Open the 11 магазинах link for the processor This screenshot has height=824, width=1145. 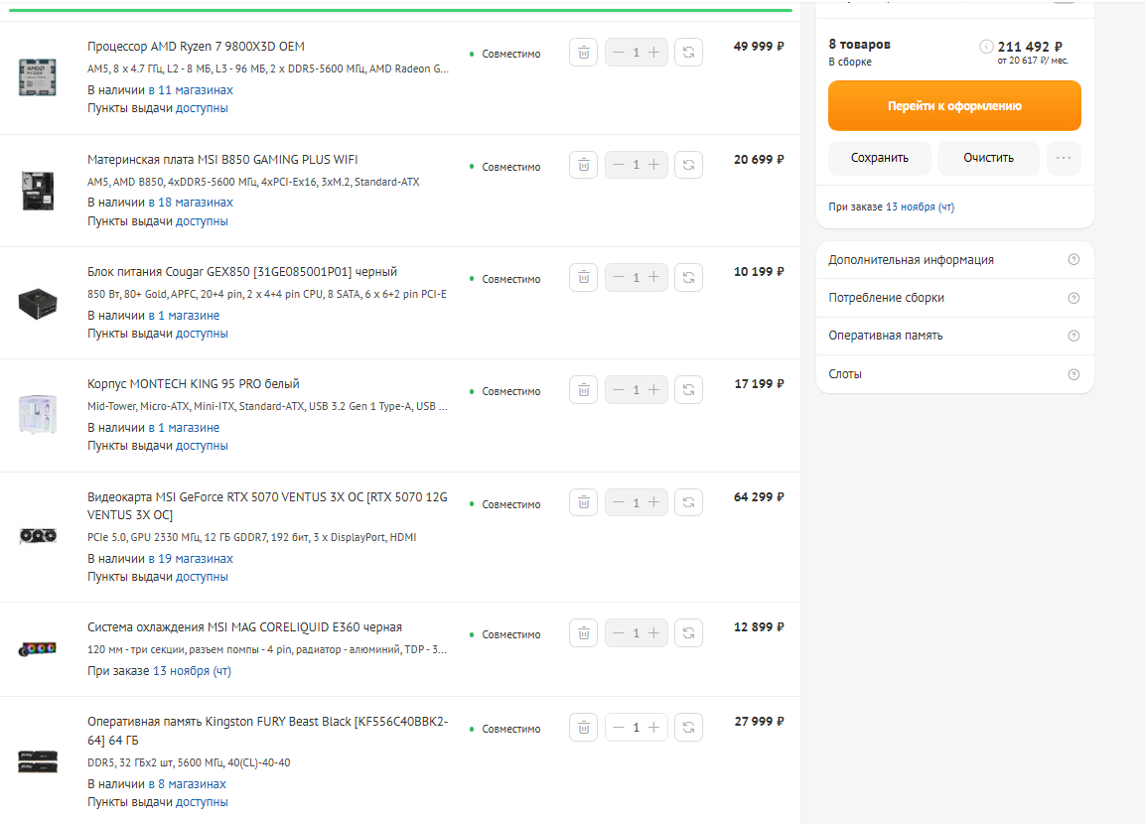pyautogui.click(x=196, y=90)
